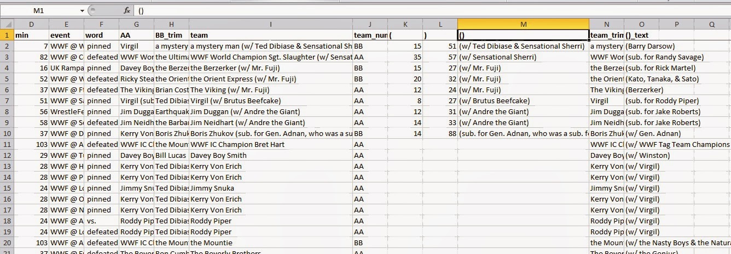Select column K header
The height and width of the screenshot is (254, 731).
405,25
